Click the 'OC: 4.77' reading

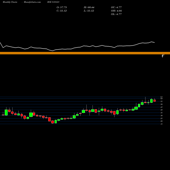116,7
